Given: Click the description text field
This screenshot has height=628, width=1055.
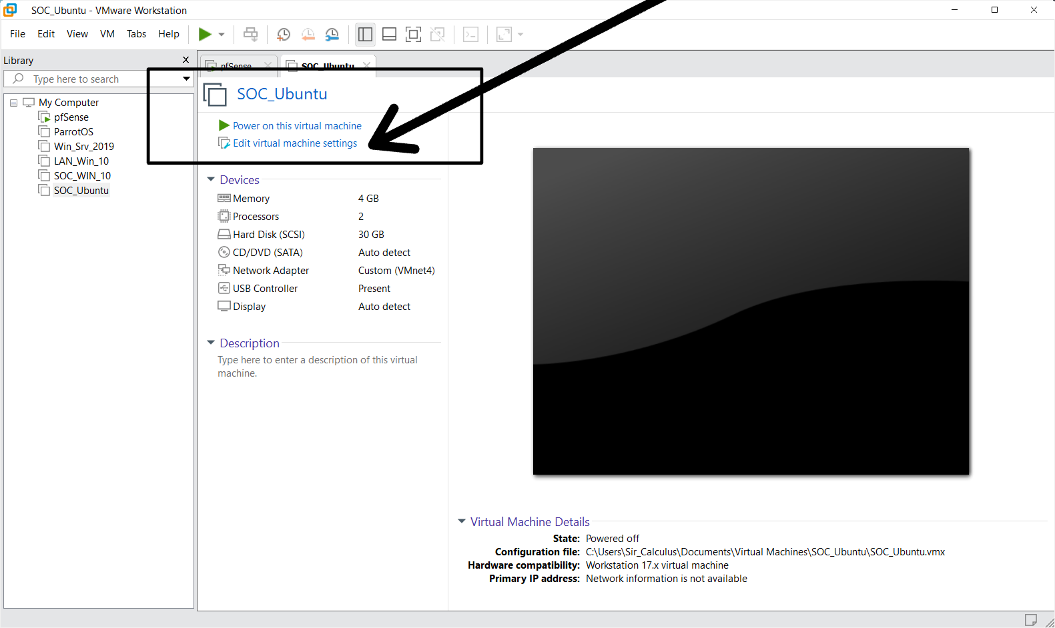Looking at the screenshot, I should coord(318,367).
